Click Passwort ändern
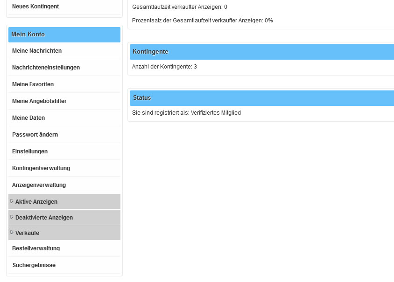The image size is (394, 282). [64, 135]
